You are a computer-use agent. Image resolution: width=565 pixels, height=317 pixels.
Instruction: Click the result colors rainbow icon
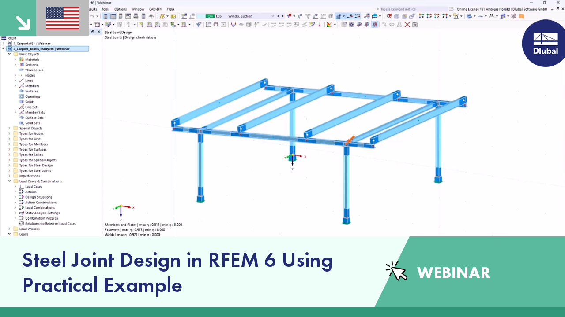(329, 24)
